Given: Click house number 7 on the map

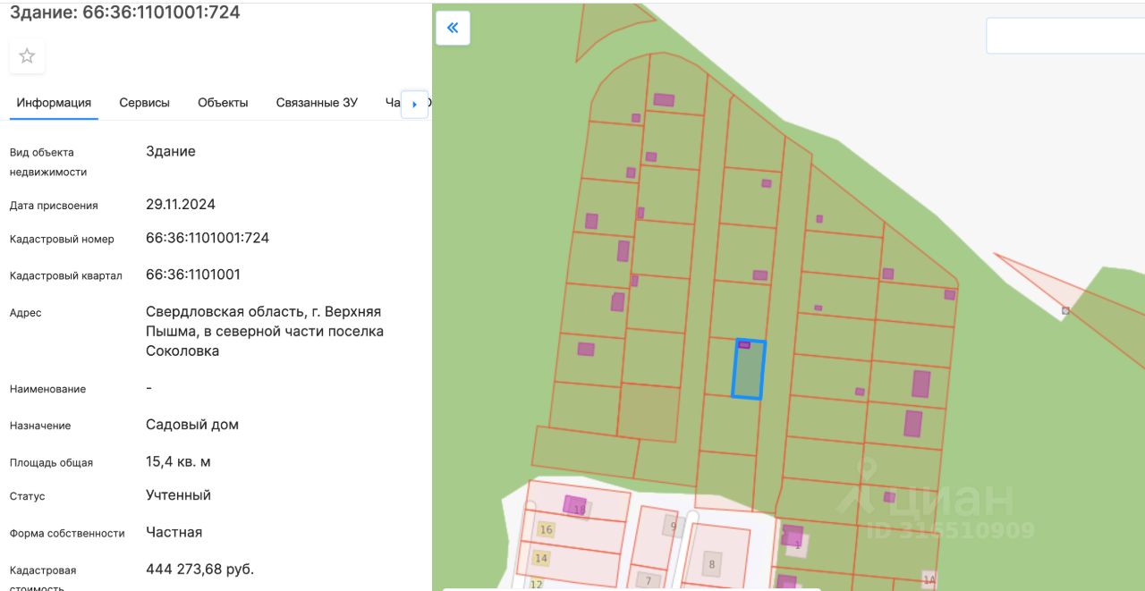Looking at the screenshot, I should tap(649, 580).
